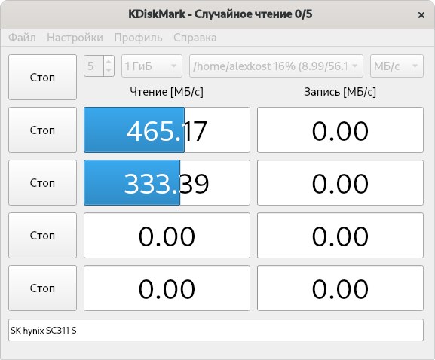Click the third row read value 0.00
The height and width of the screenshot is (360, 435).
coord(167,235)
